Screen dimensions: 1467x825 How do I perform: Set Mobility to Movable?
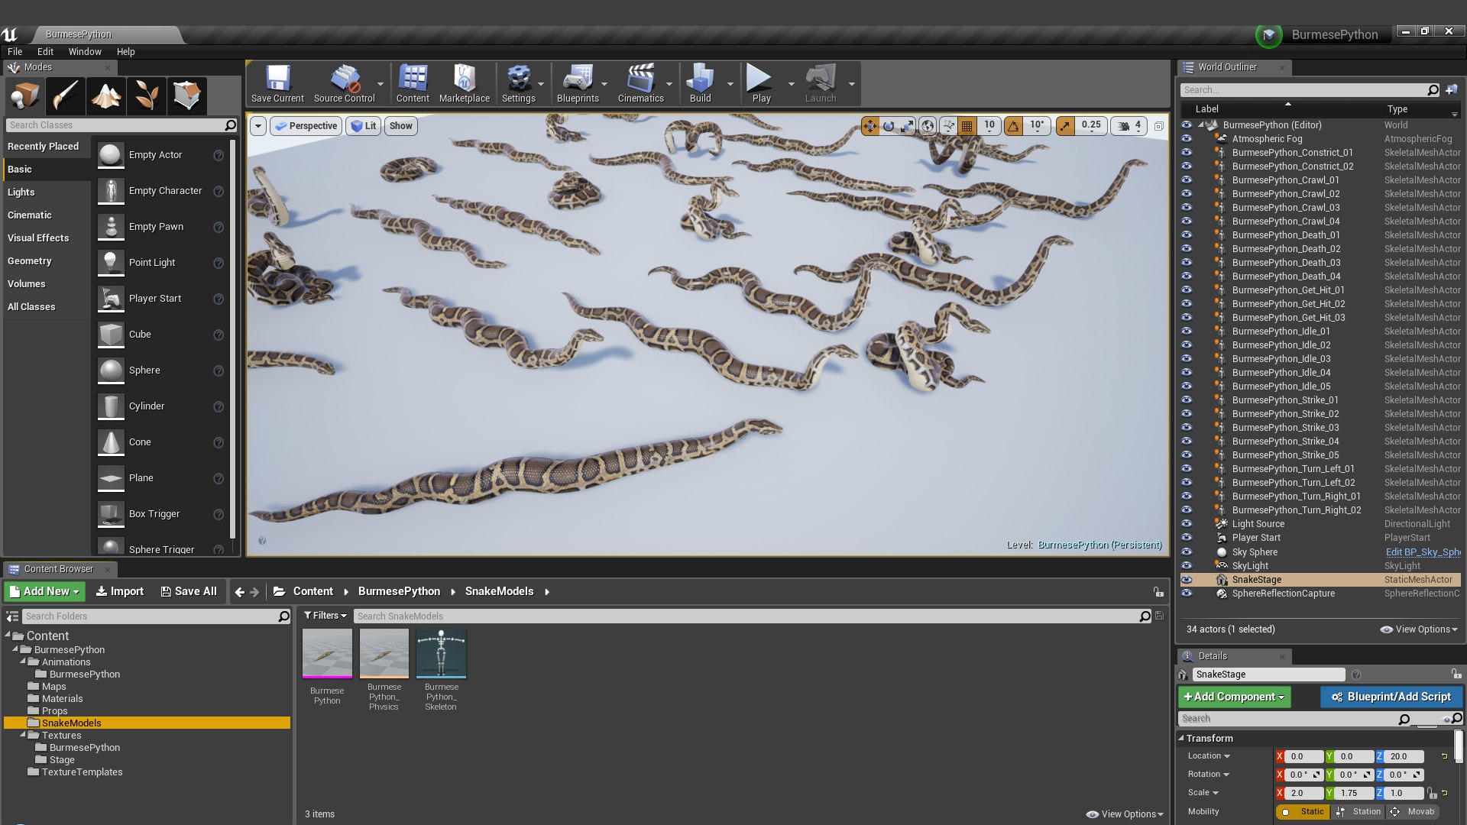point(1414,812)
